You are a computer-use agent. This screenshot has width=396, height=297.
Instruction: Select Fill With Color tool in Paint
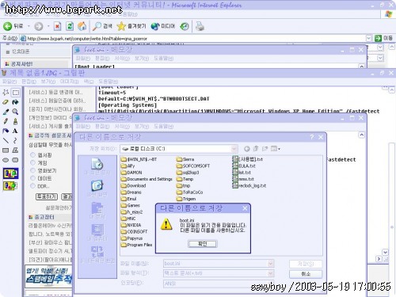coord(16,102)
